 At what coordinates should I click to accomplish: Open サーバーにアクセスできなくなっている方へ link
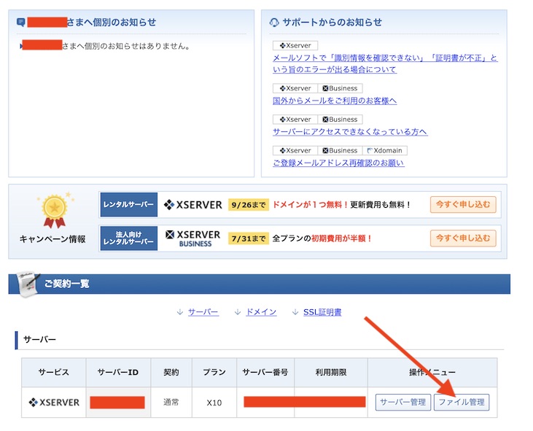click(x=350, y=132)
